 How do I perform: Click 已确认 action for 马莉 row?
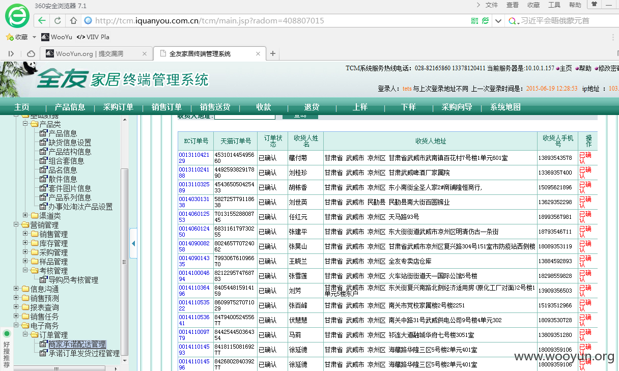pos(585,335)
